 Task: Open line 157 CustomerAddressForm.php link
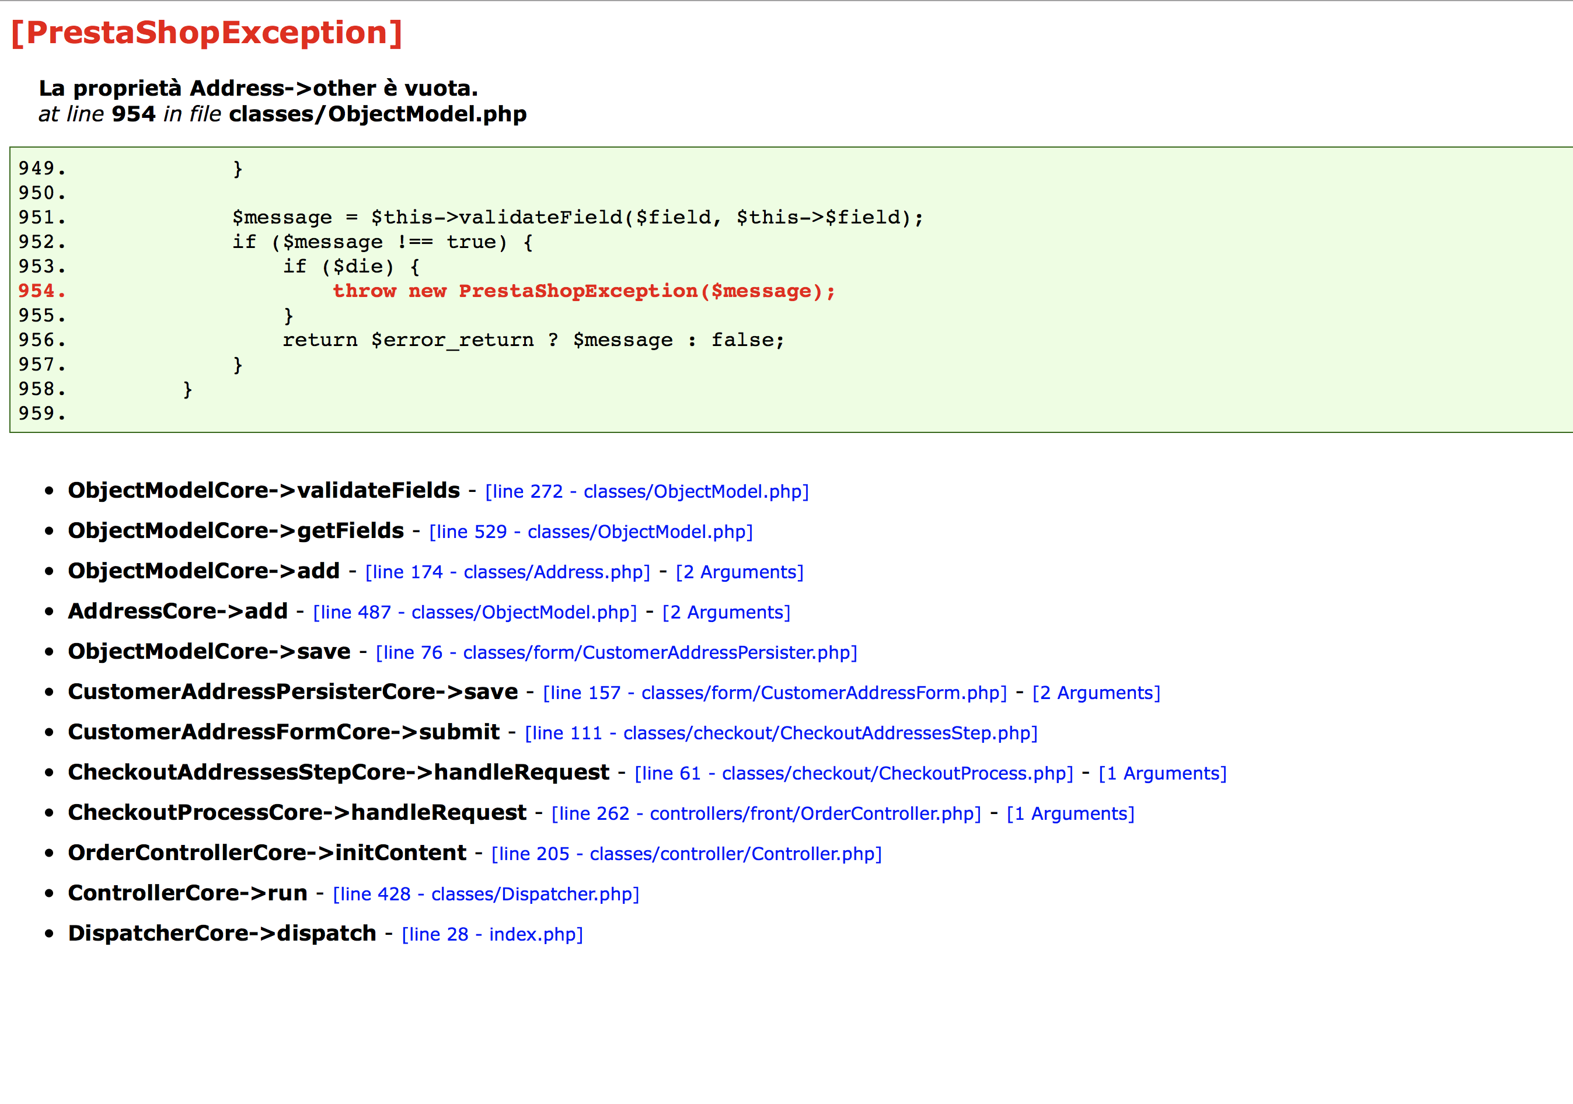775,693
